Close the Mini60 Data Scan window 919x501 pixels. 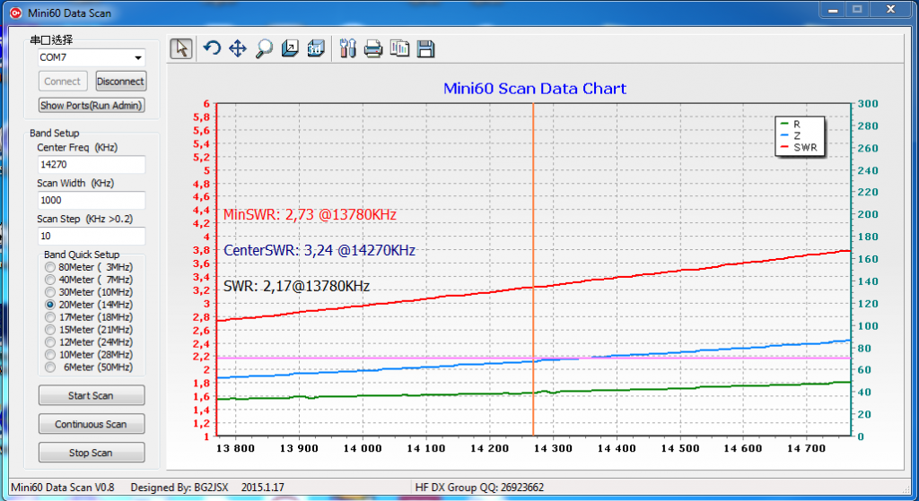tap(891, 10)
